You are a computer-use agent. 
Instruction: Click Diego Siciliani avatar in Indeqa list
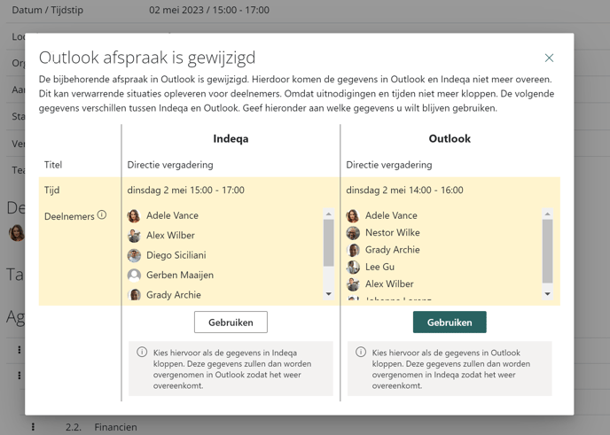(134, 255)
